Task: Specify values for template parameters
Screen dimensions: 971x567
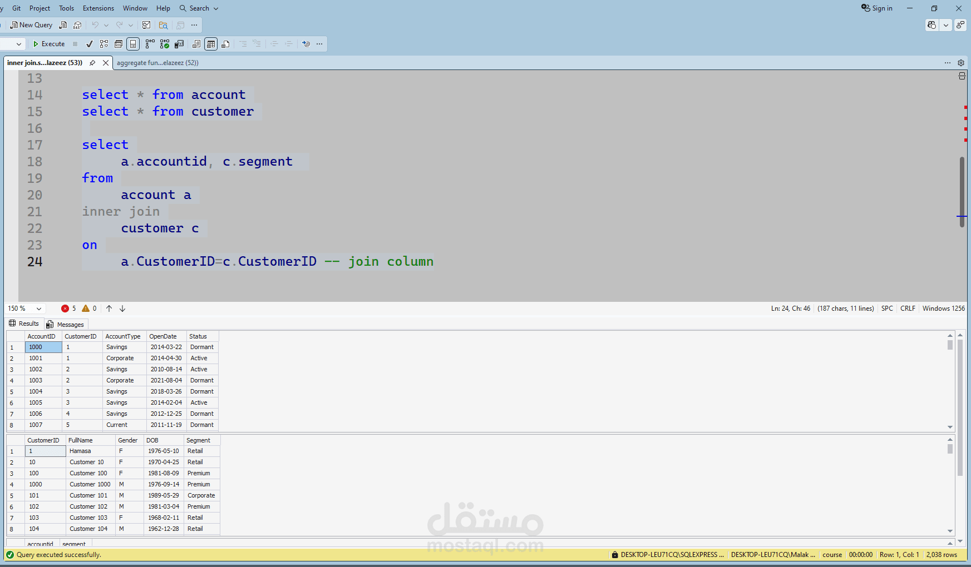Action: pyautogui.click(x=305, y=44)
